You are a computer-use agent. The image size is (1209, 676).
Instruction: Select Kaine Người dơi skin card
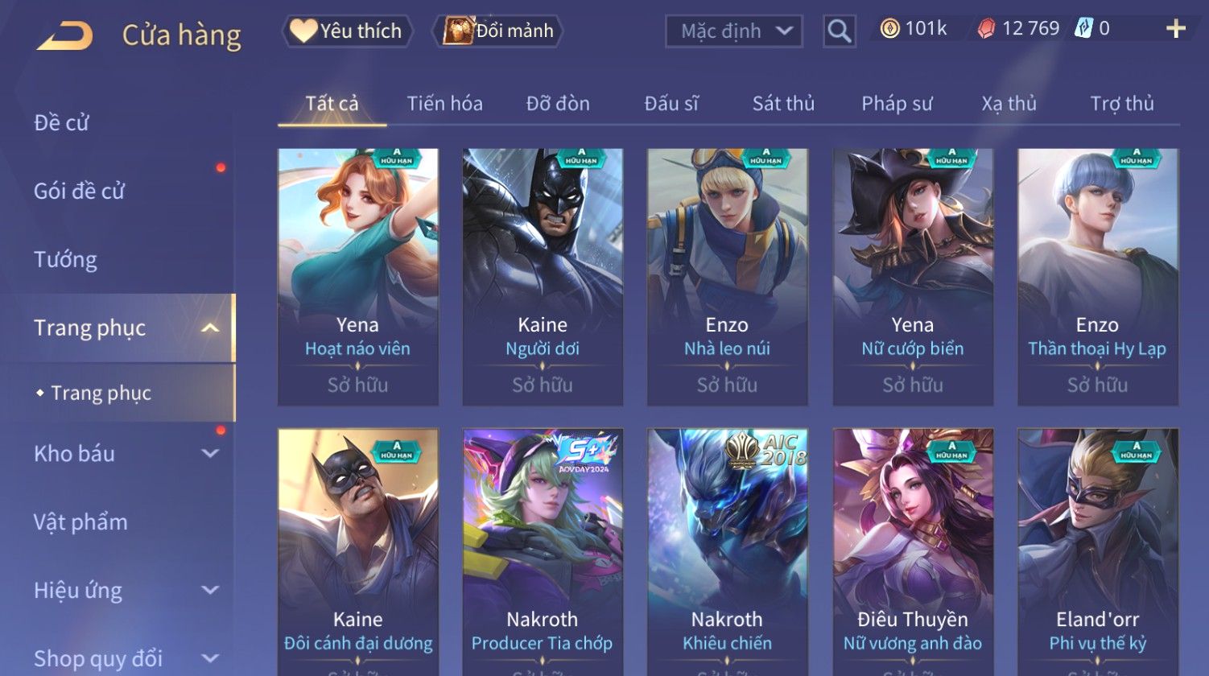pos(543,277)
